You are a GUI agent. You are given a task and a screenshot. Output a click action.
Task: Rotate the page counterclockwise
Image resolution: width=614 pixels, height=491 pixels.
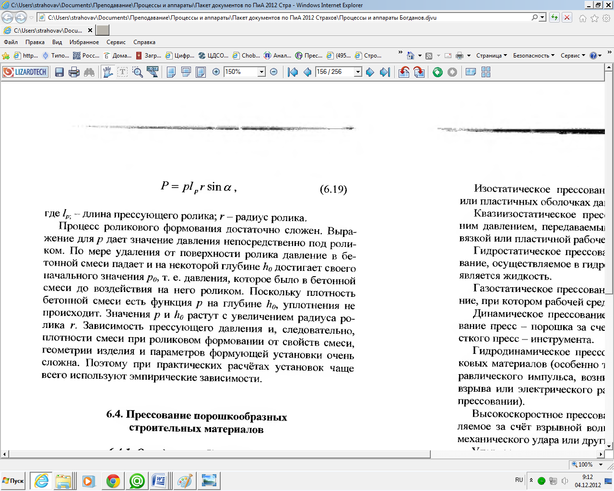click(404, 72)
